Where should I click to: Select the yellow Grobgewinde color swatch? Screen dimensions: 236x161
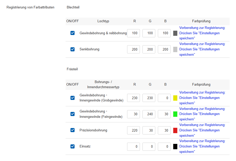[x=175, y=98]
